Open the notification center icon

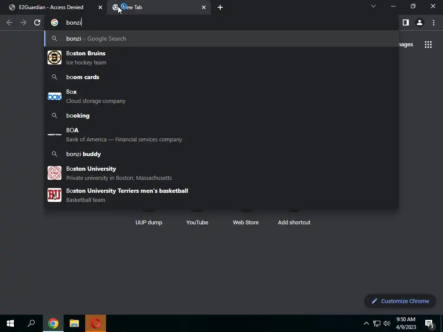(430, 323)
